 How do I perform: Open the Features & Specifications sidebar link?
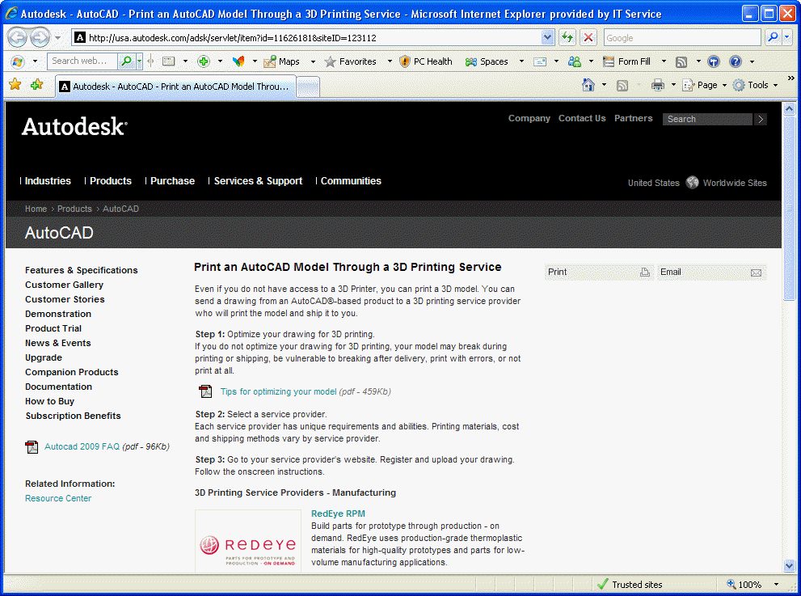(81, 270)
